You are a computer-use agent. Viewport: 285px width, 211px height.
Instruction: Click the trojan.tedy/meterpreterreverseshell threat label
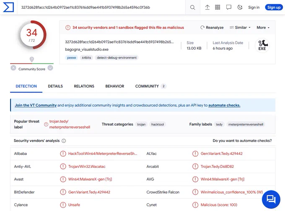click(x=70, y=124)
